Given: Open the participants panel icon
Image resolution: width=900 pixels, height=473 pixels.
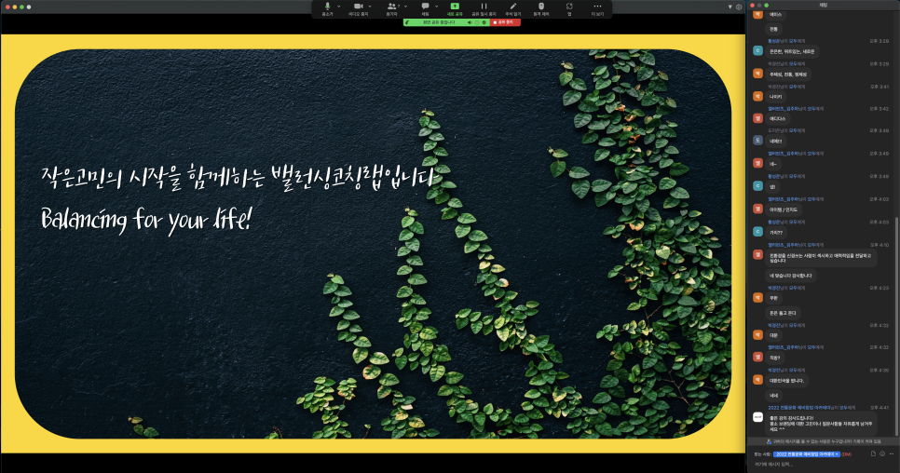Looking at the screenshot, I should [392, 8].
